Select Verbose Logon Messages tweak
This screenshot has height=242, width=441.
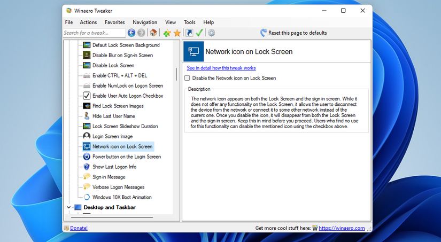[x=119, y=187]
